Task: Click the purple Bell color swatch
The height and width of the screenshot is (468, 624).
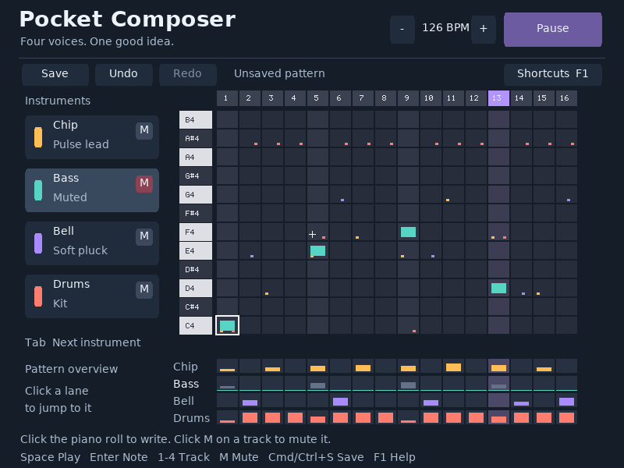Action: click(38, 243)
